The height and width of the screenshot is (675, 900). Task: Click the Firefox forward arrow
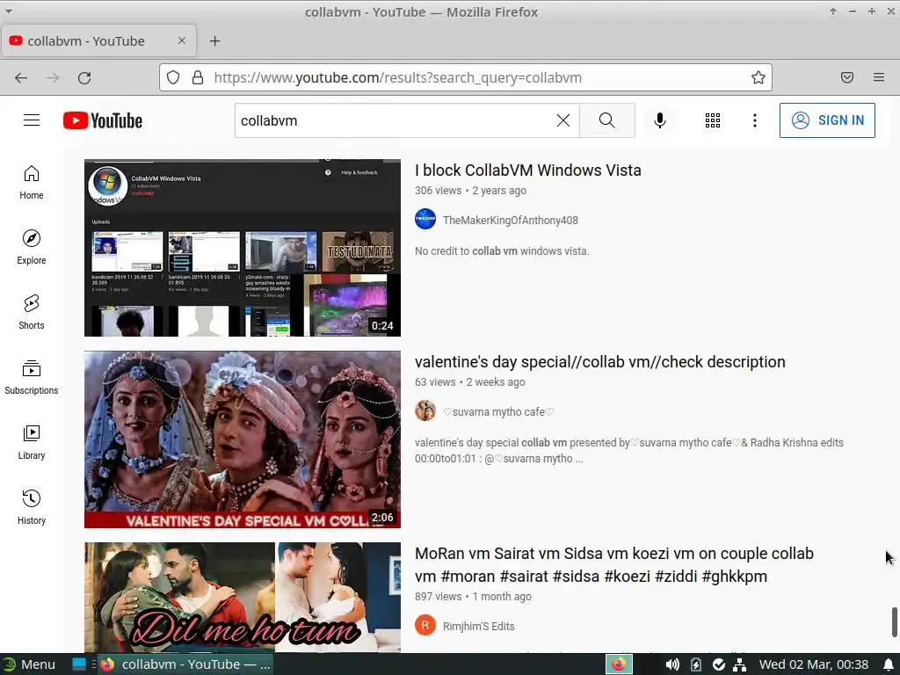point(53,77)
